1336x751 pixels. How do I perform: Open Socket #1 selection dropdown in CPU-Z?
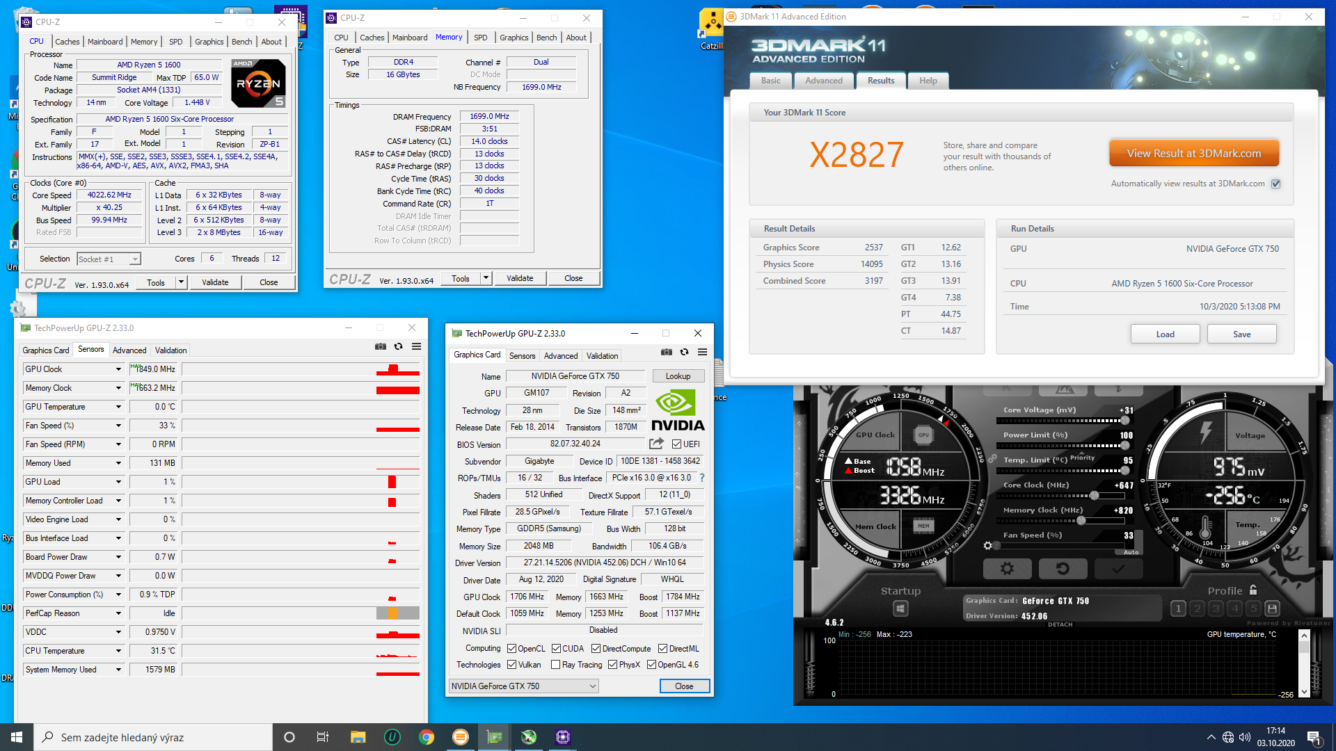(x=109, y=259)
